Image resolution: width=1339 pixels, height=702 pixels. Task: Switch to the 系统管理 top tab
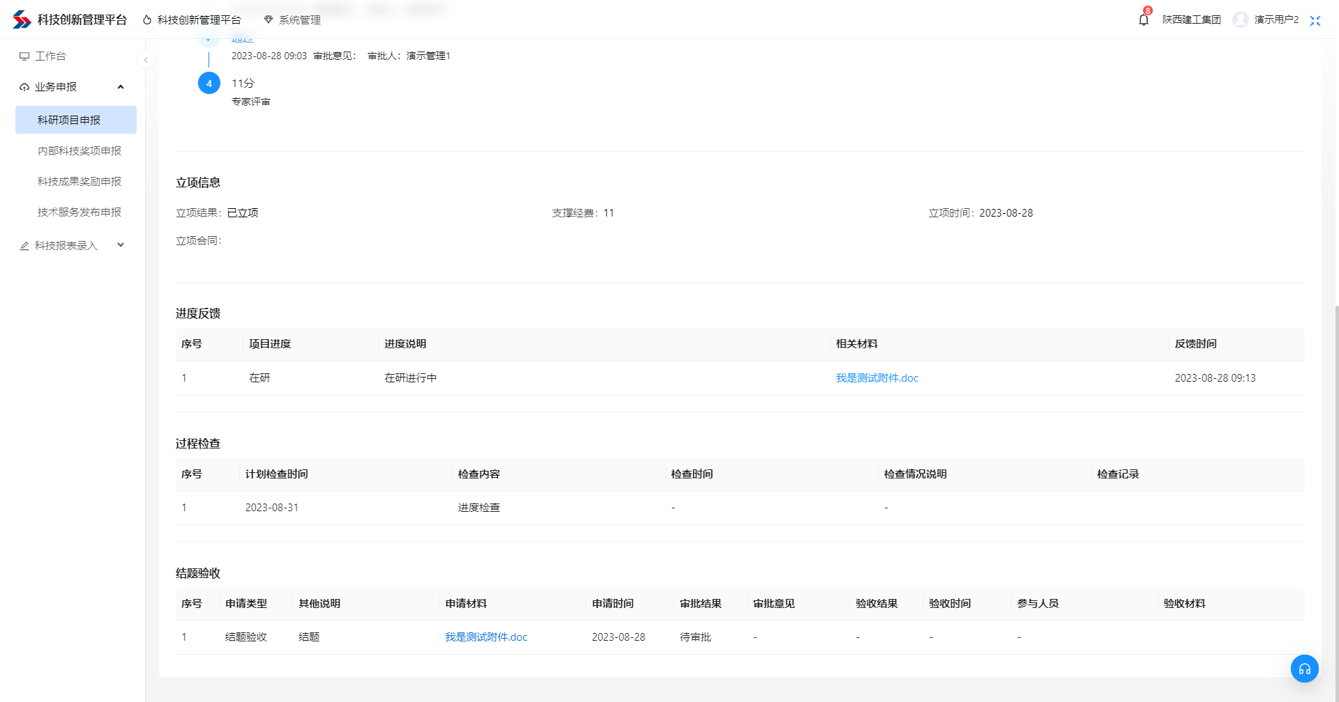coord(293,20)
